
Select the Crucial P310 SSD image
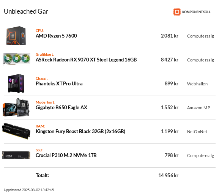point(16,155)
